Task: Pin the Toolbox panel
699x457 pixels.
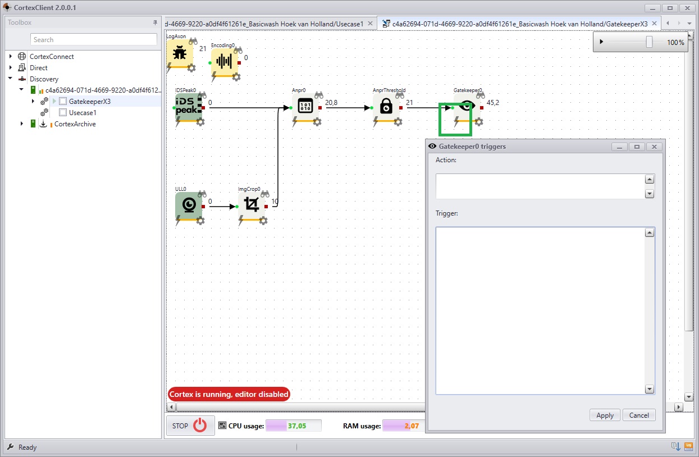Action: click(156, 22)
